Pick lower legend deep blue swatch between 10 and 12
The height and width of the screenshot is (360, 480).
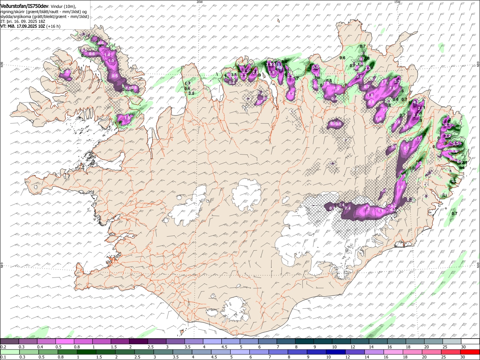tap(335, 352)
